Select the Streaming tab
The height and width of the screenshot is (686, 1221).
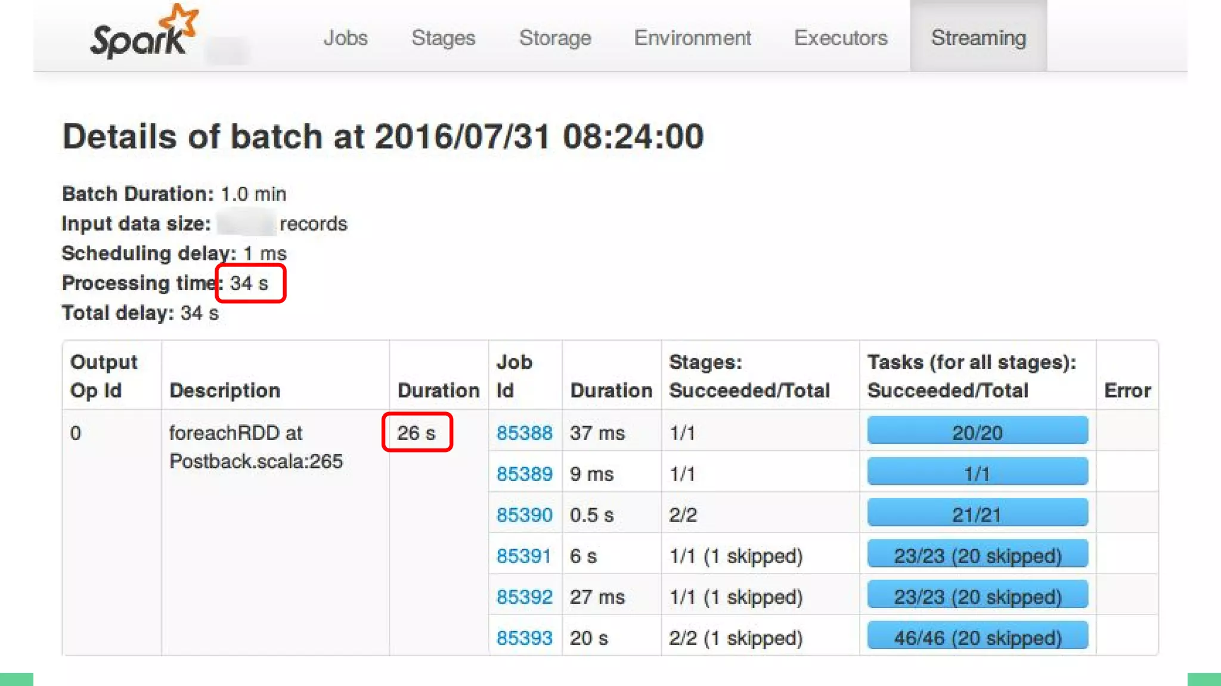pyautogui.click(x=978, y=38)
